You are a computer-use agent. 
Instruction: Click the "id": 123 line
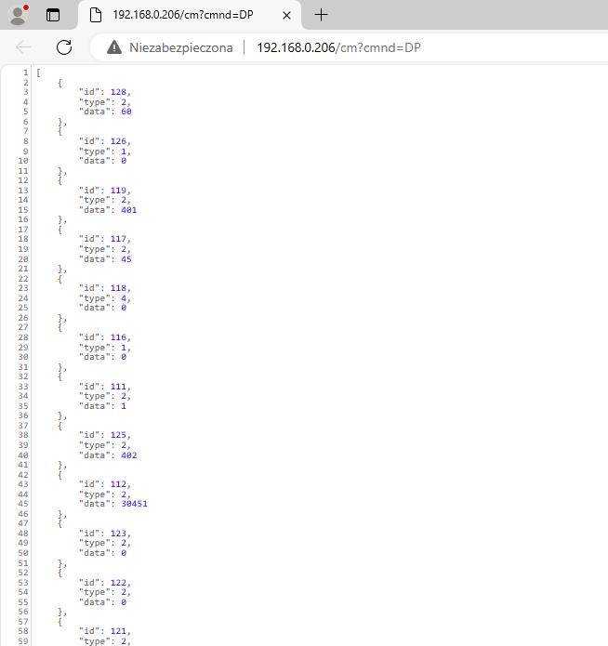(x=105, y=534)
